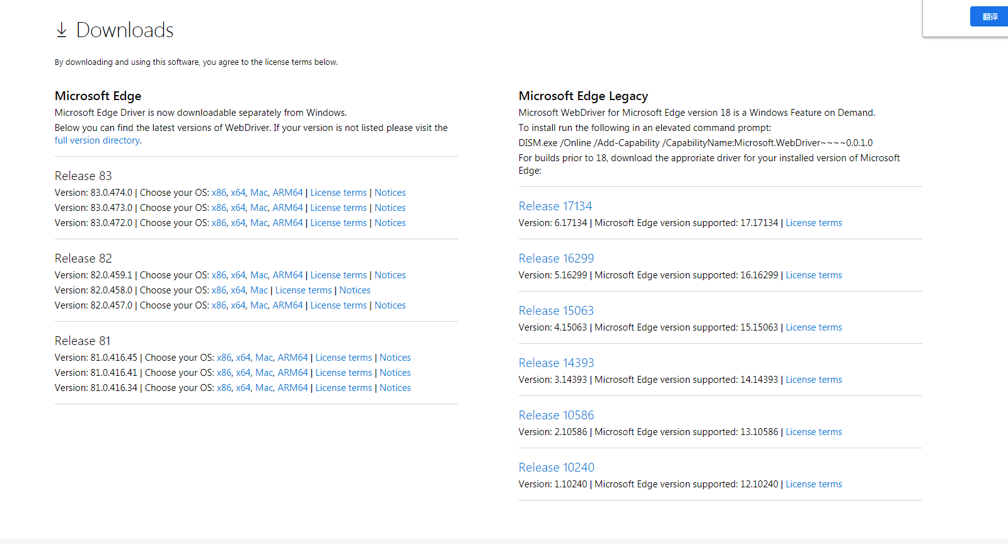
Task: Download Mac driver for version 82.0.458.0
Action: coord(259,290)
